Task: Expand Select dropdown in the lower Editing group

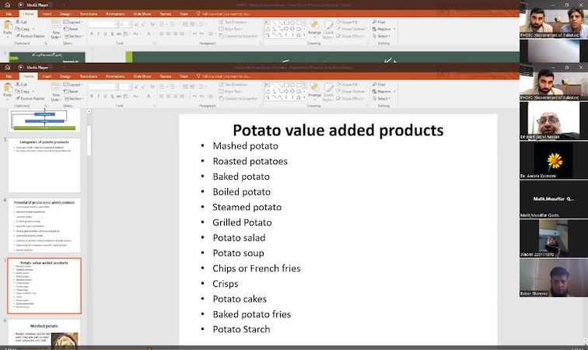Action: click(384, 98)
